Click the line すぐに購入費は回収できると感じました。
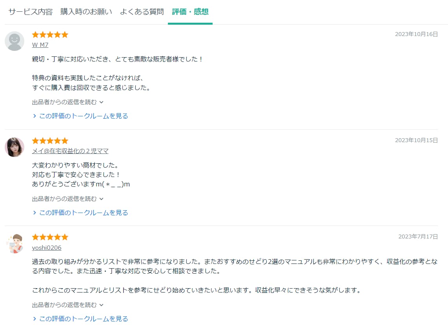This screenshot has width=448, height=325. (x=92, y=88)
